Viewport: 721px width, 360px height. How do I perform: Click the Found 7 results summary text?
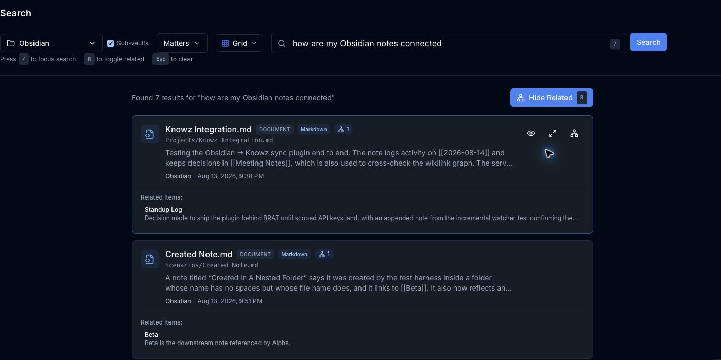coord(233,98)
